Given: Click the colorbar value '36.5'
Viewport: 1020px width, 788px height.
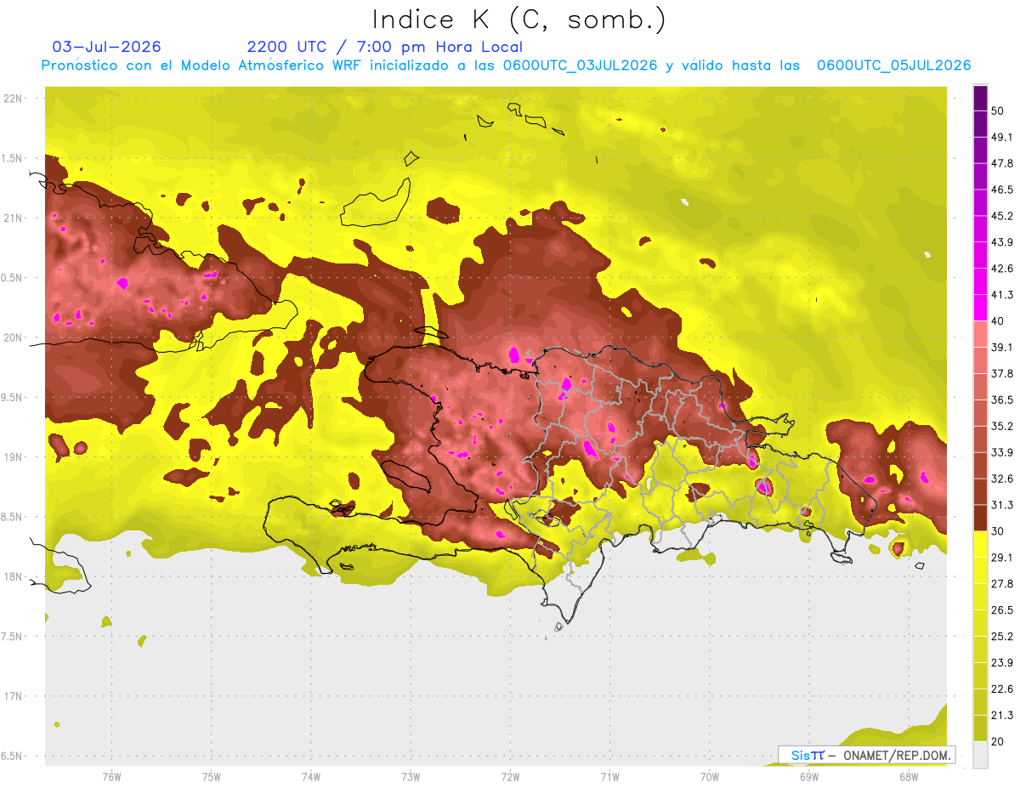Looking at the screenshot, I should coord(1002,400).
